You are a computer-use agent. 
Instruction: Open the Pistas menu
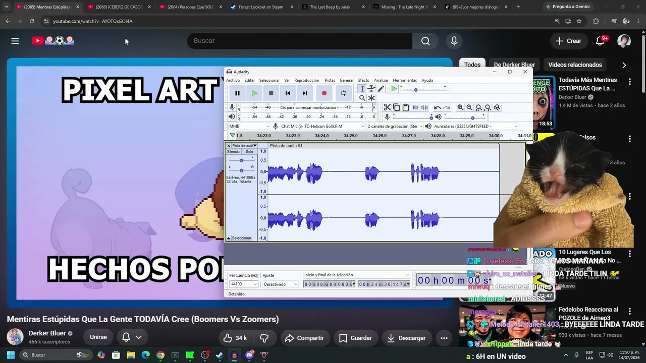click(x=330, y=80)
